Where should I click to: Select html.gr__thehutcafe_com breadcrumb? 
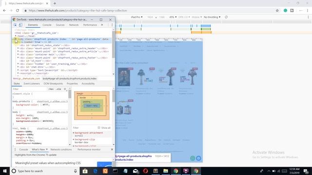click(26, 79)
